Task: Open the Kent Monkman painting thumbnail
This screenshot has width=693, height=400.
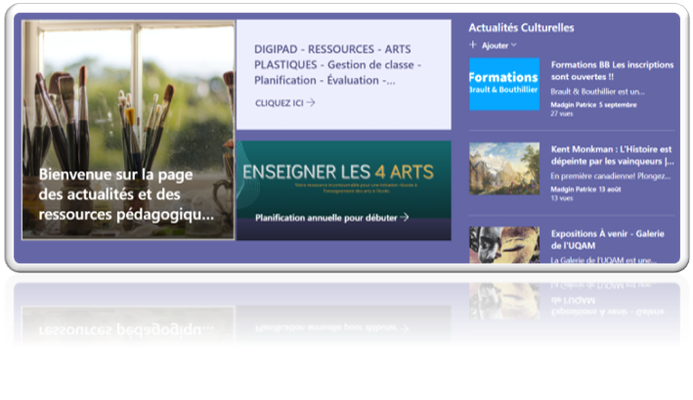Action: pyautogui.click(x=503, y=169)
